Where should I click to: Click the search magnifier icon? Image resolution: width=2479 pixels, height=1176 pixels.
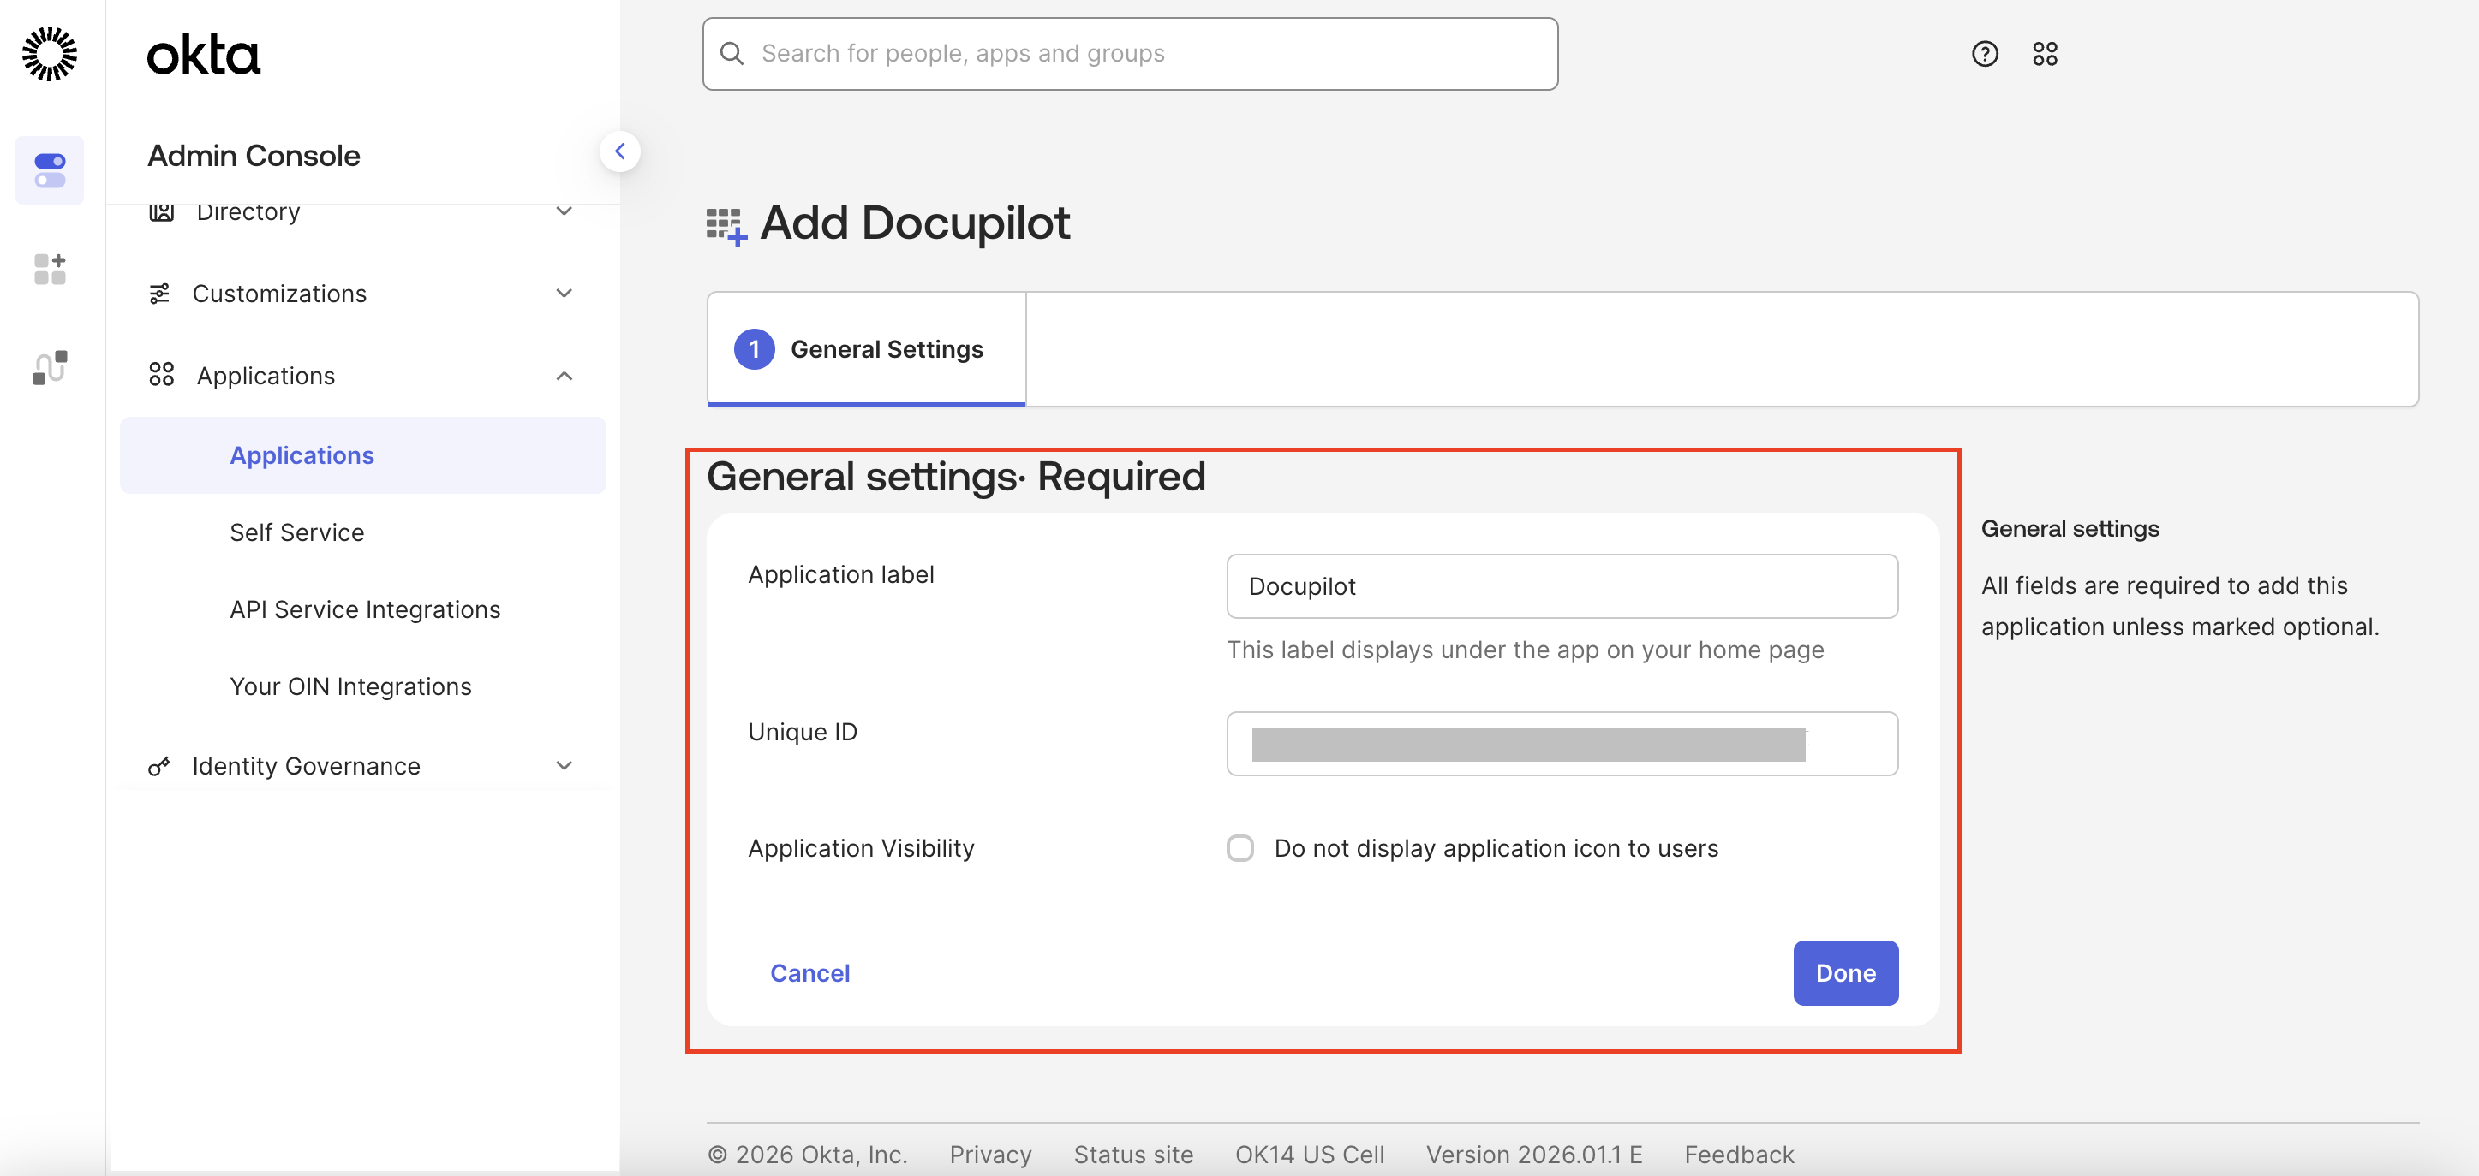click(x=732, y=54)
